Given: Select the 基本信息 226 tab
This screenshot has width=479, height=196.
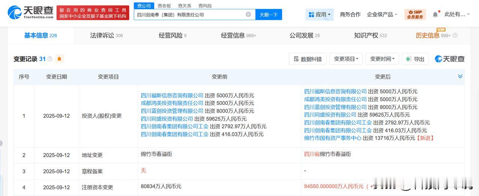Looking at the screenshot, I should tap(40, 35).
